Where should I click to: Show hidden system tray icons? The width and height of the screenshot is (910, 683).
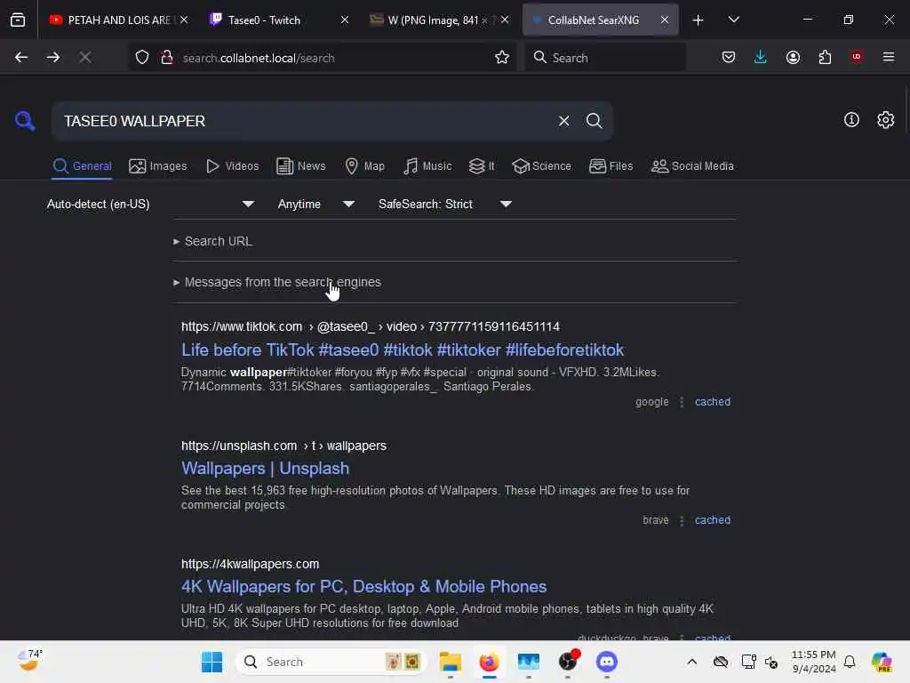point(691,662)
